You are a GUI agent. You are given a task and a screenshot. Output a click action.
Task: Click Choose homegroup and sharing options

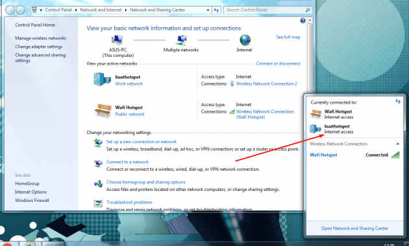click(146, 183)
